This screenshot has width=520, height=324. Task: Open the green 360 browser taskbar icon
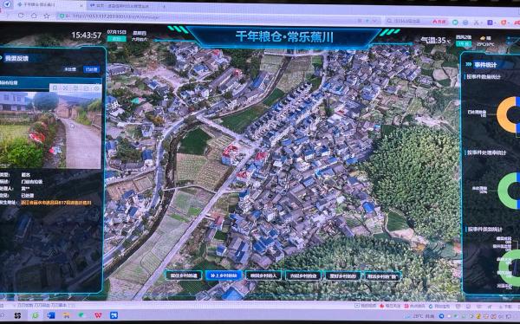pyautogui.click(x=36, y=315)
